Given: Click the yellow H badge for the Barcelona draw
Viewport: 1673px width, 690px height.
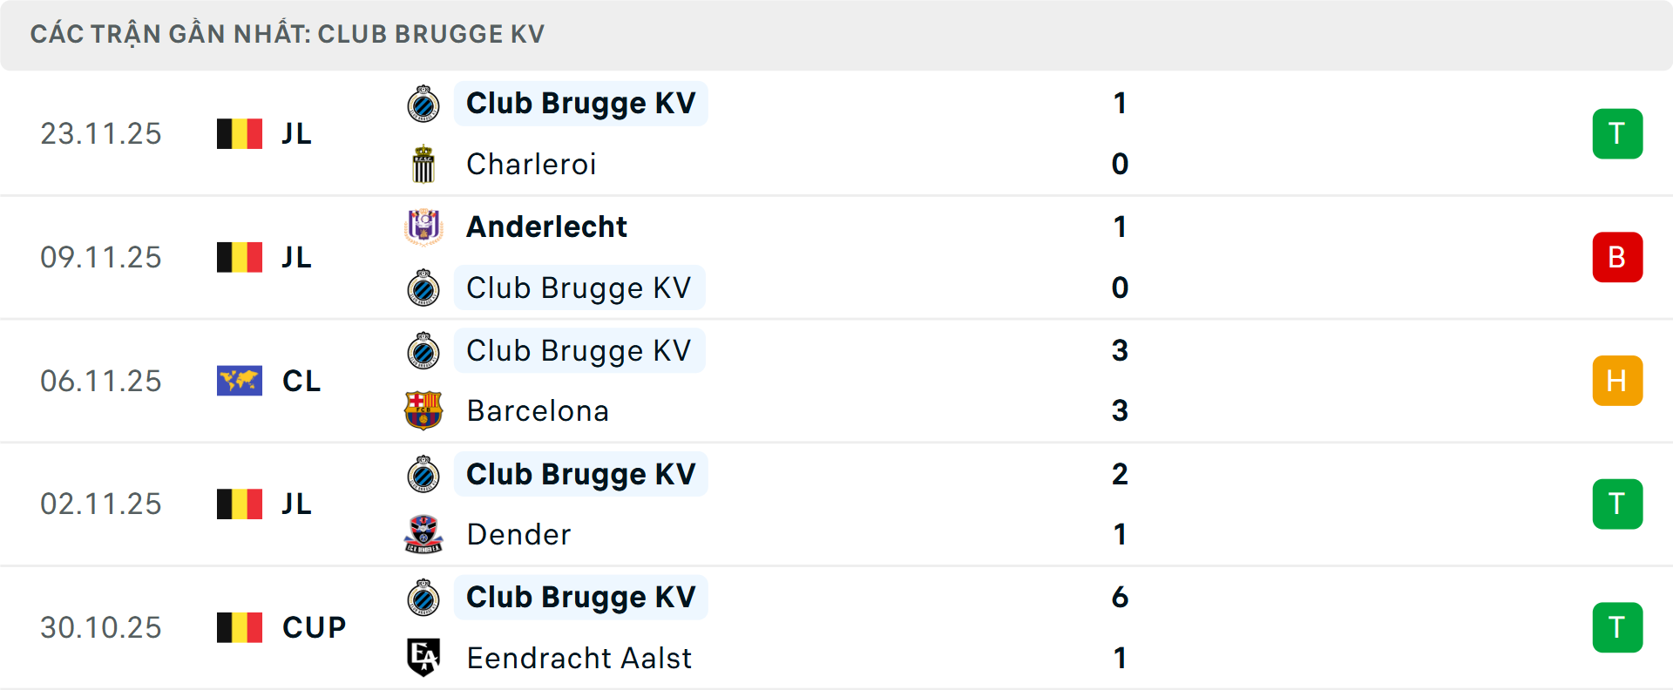Looking at the screenshot, I should [x=1618, y=381].
